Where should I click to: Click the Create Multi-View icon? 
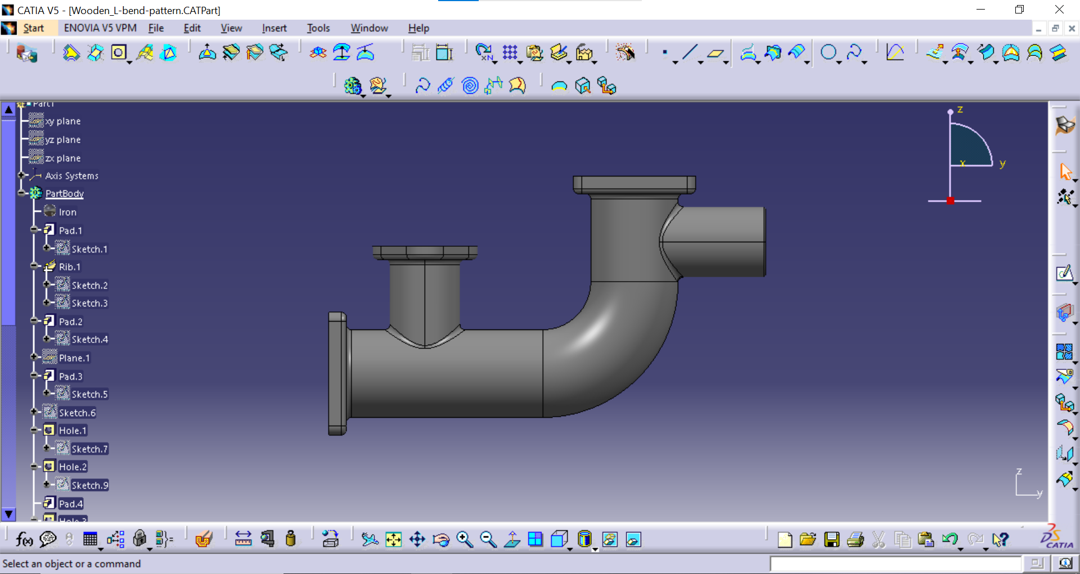click(x=535, y=540)
